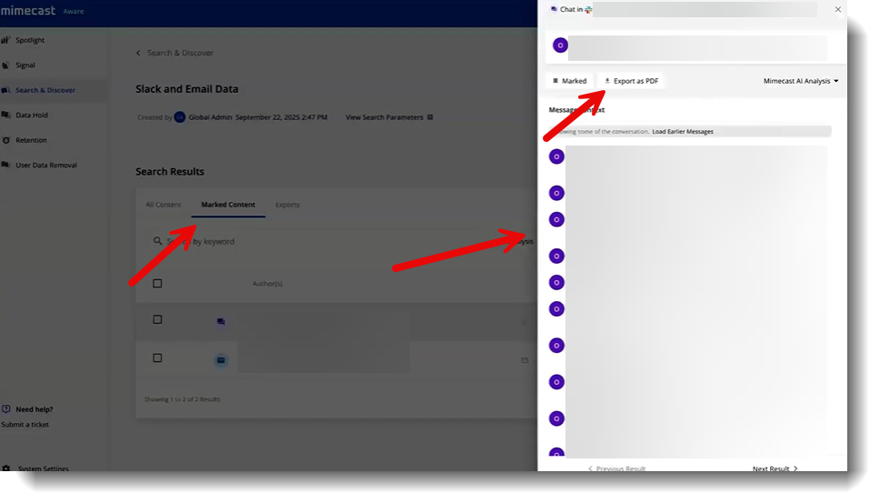Switch to the All Content tab
This screenshot has width=870, height=493.
[164, 205]
